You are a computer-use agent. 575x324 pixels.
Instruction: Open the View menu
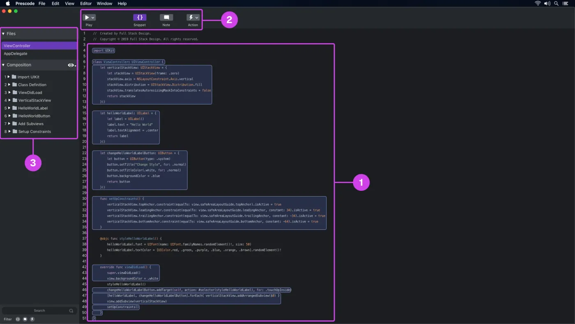(70, 3)
